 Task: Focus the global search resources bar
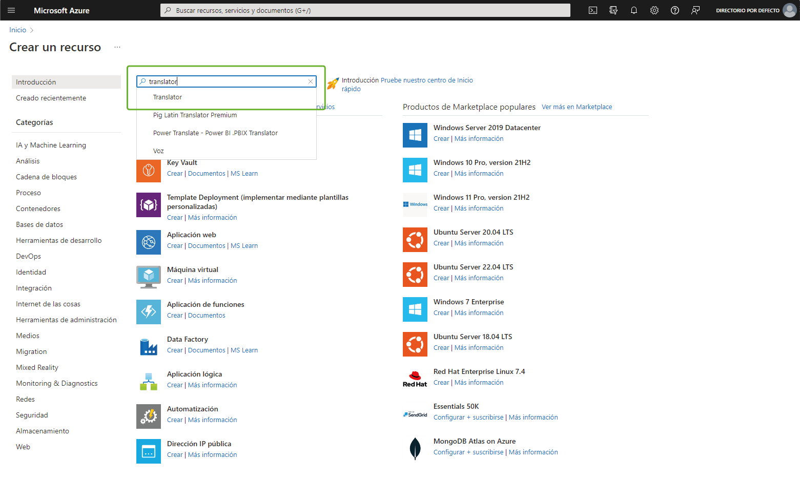click(365, 10)
